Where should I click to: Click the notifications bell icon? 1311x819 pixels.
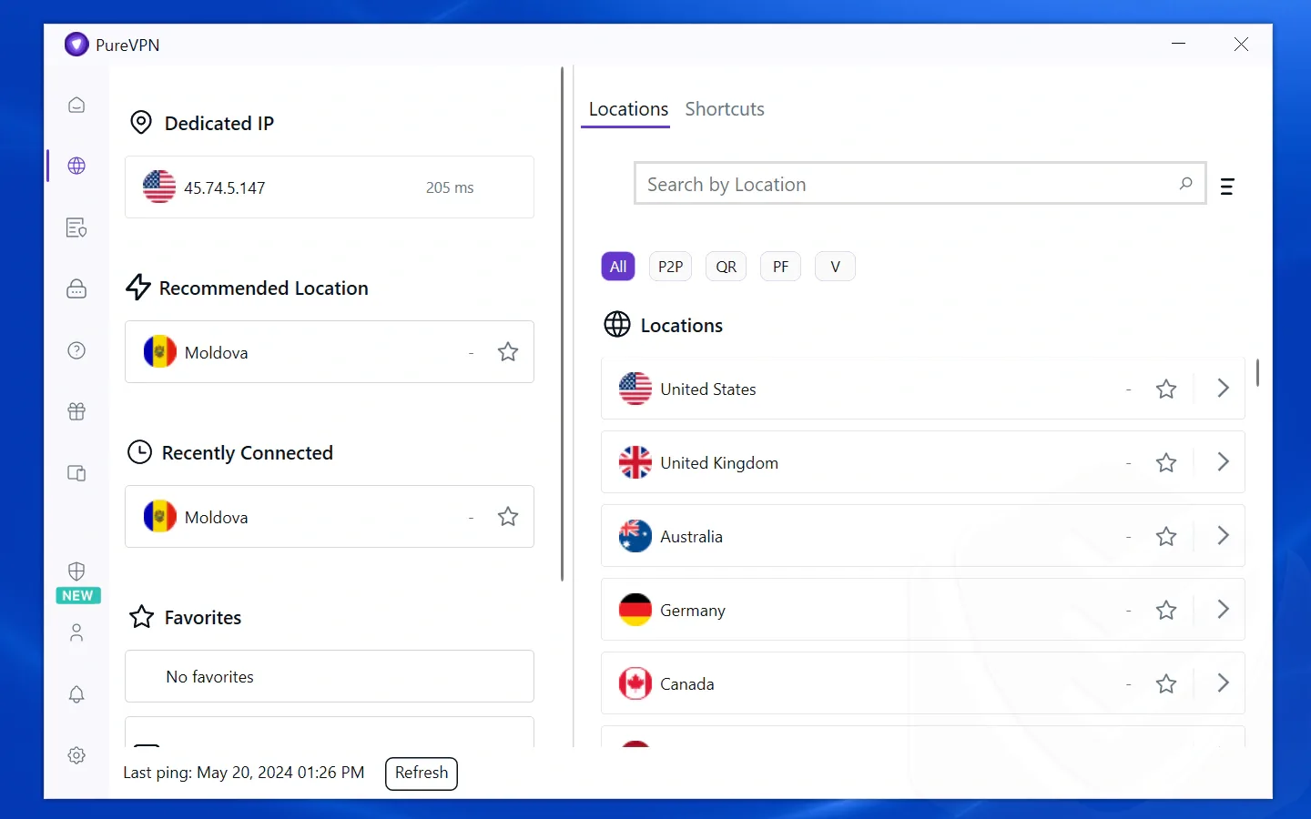76,694
